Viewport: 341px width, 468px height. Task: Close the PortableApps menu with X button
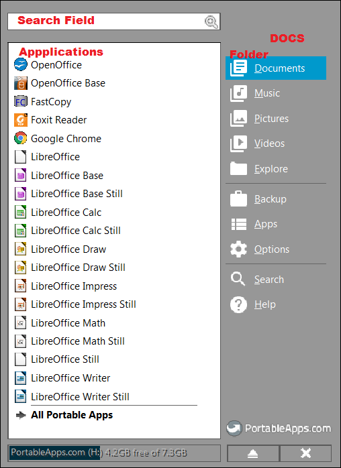[305, 454]
